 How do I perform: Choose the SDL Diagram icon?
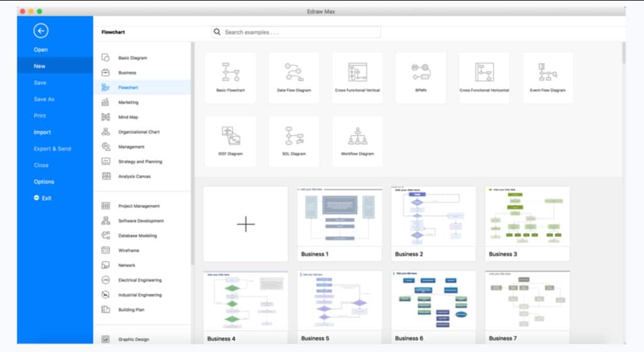(294, 136)
